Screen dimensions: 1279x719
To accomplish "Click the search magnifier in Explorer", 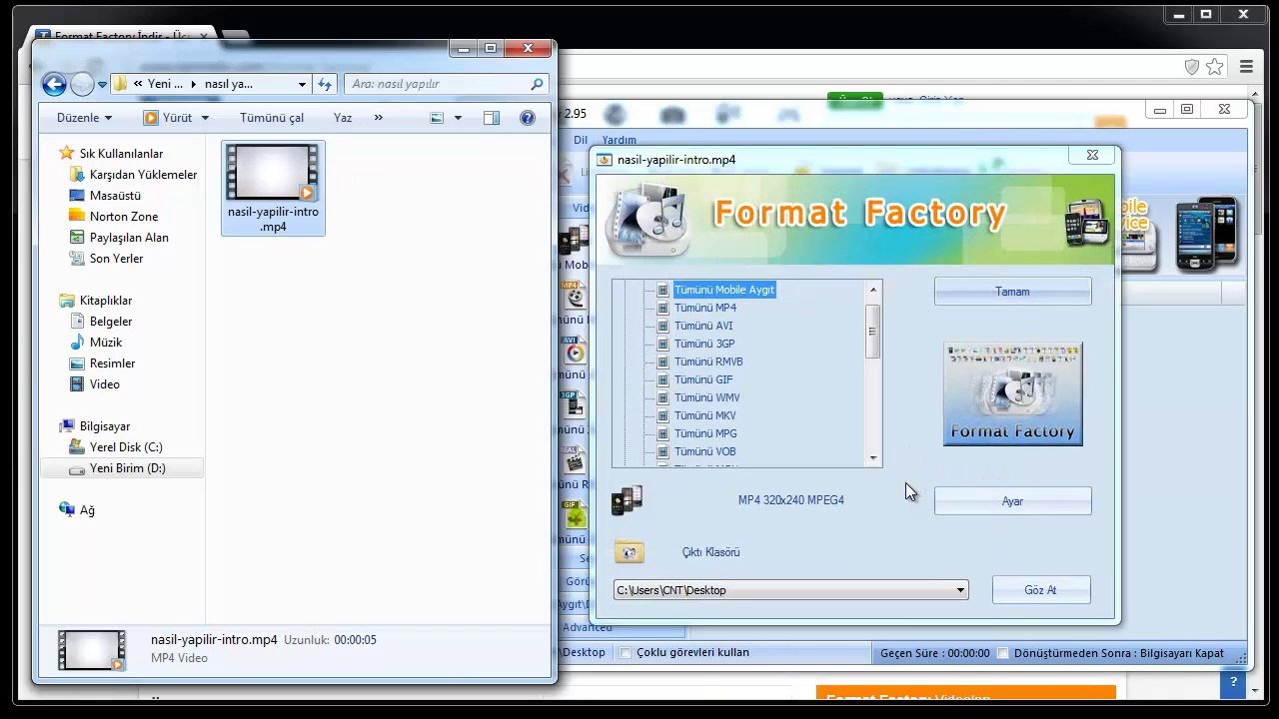I will click(538, 84).
